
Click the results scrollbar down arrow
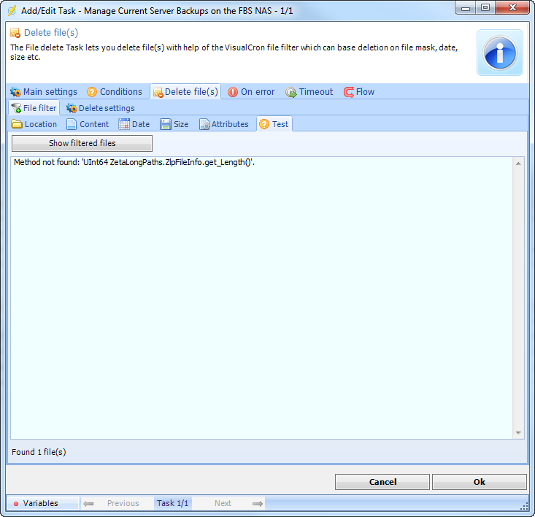click(x=518, y=433)
